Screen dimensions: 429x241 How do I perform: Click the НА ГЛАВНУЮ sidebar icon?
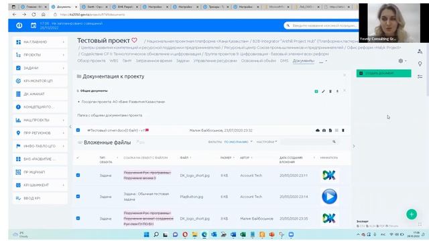click(18, 42)
